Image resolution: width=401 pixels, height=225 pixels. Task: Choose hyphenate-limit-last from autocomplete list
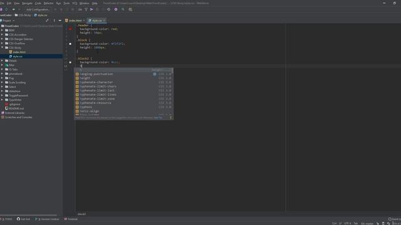[123, 90]
